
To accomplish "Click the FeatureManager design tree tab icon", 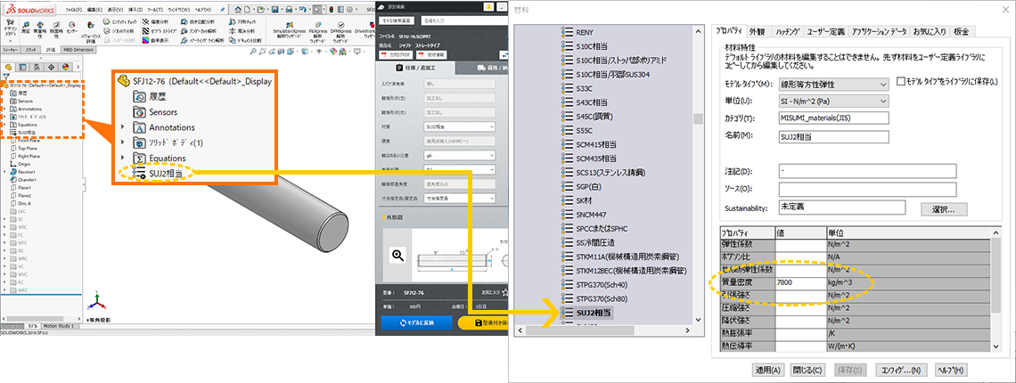I will (x=8, y=66).
